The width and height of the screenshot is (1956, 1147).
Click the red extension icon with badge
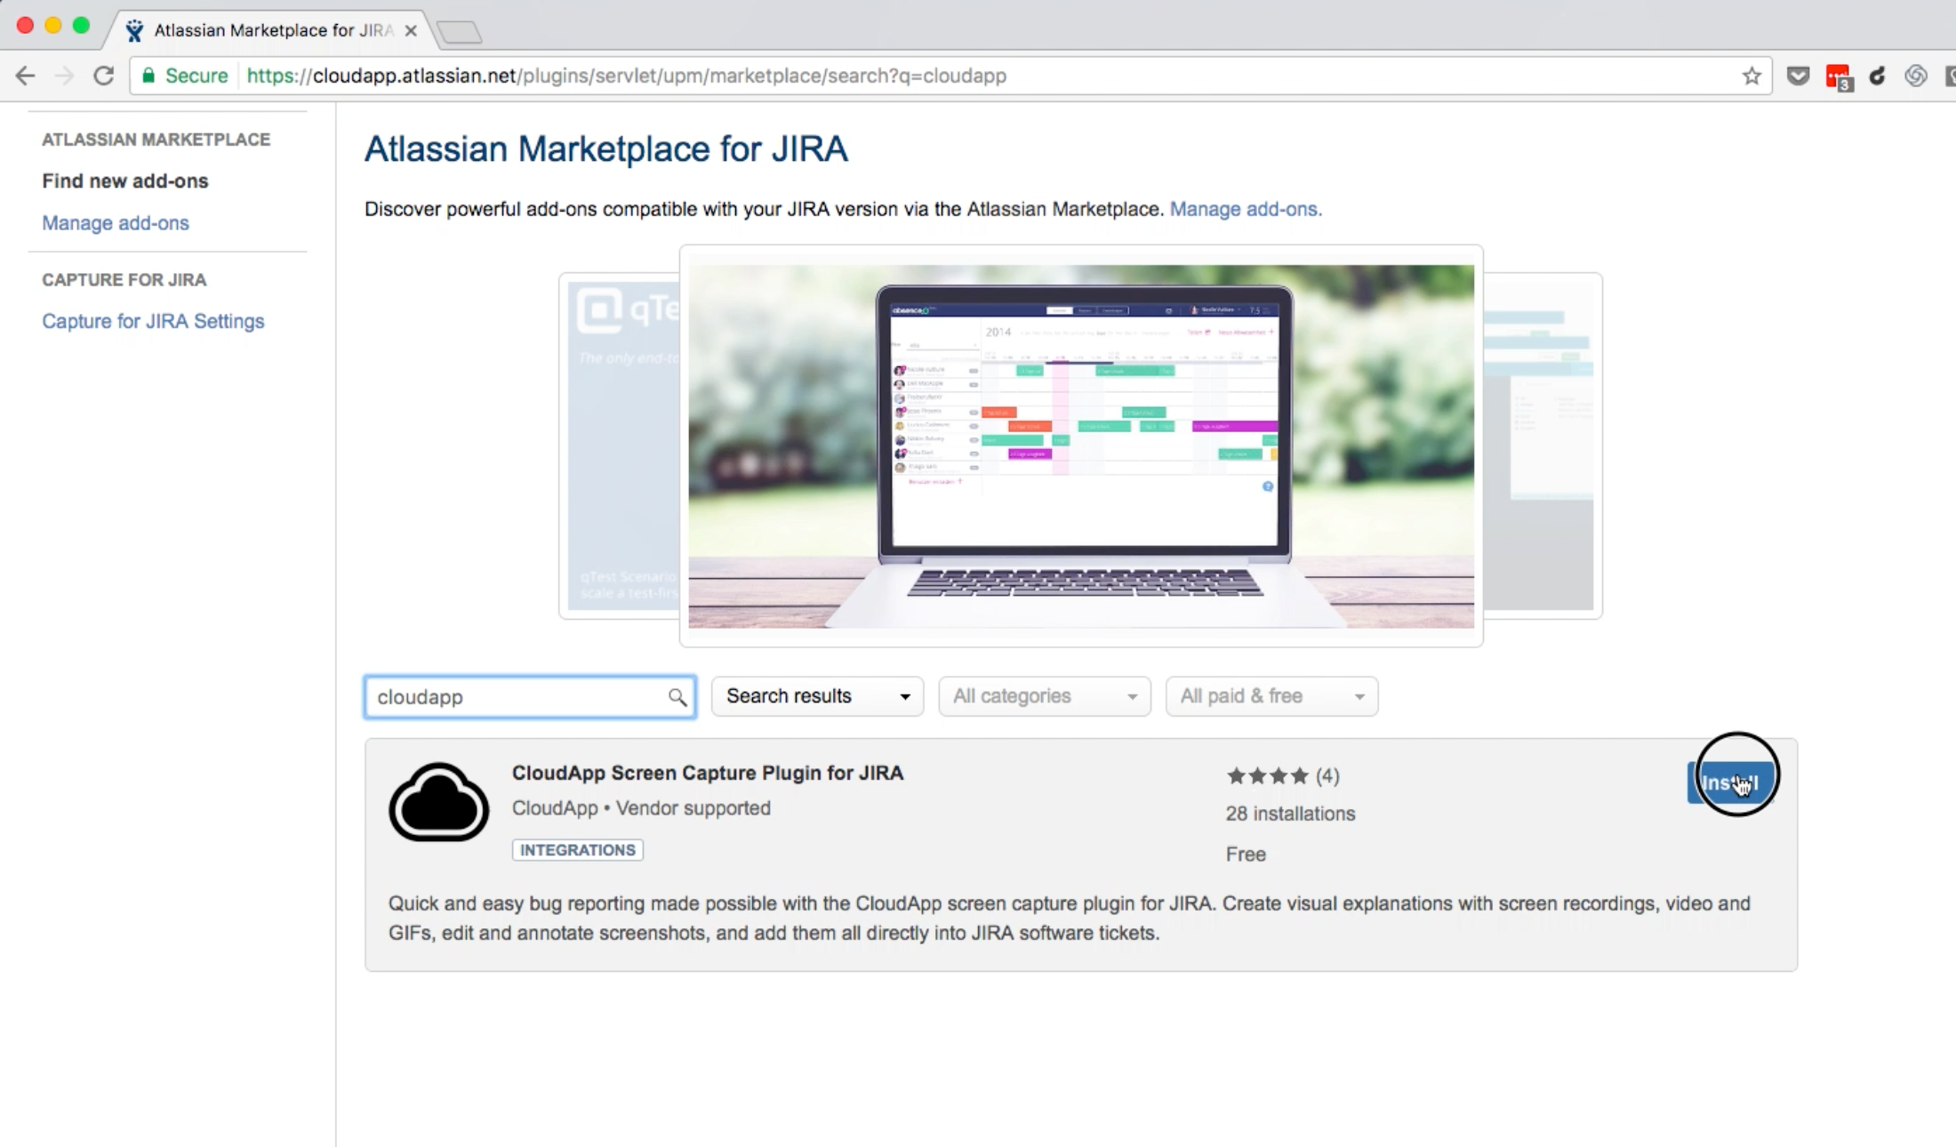point(1838,77)
